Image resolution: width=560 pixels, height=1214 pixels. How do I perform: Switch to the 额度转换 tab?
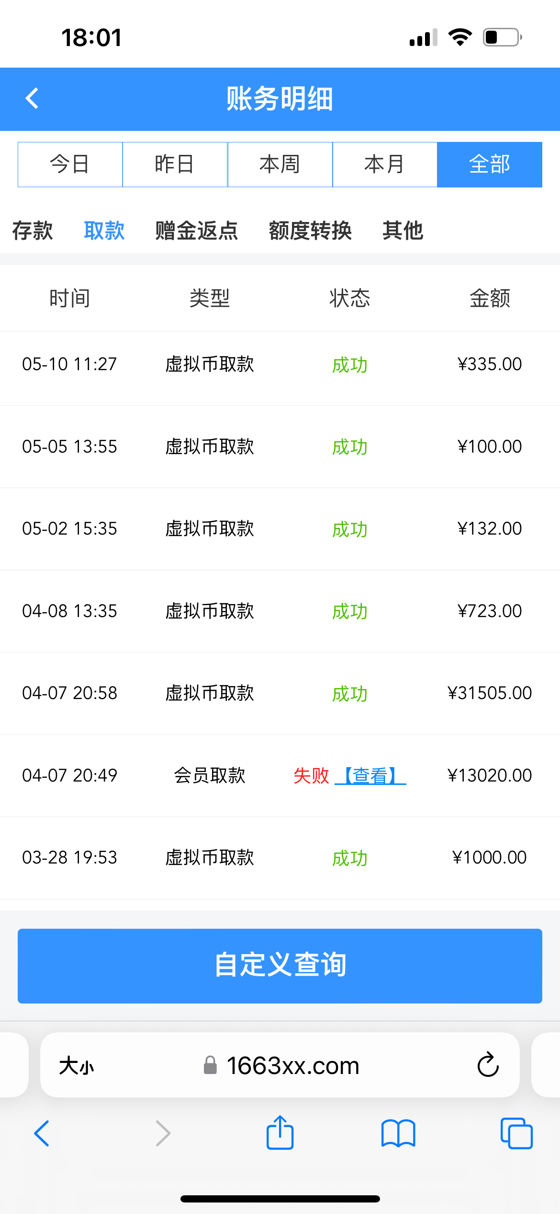(310, 231)
